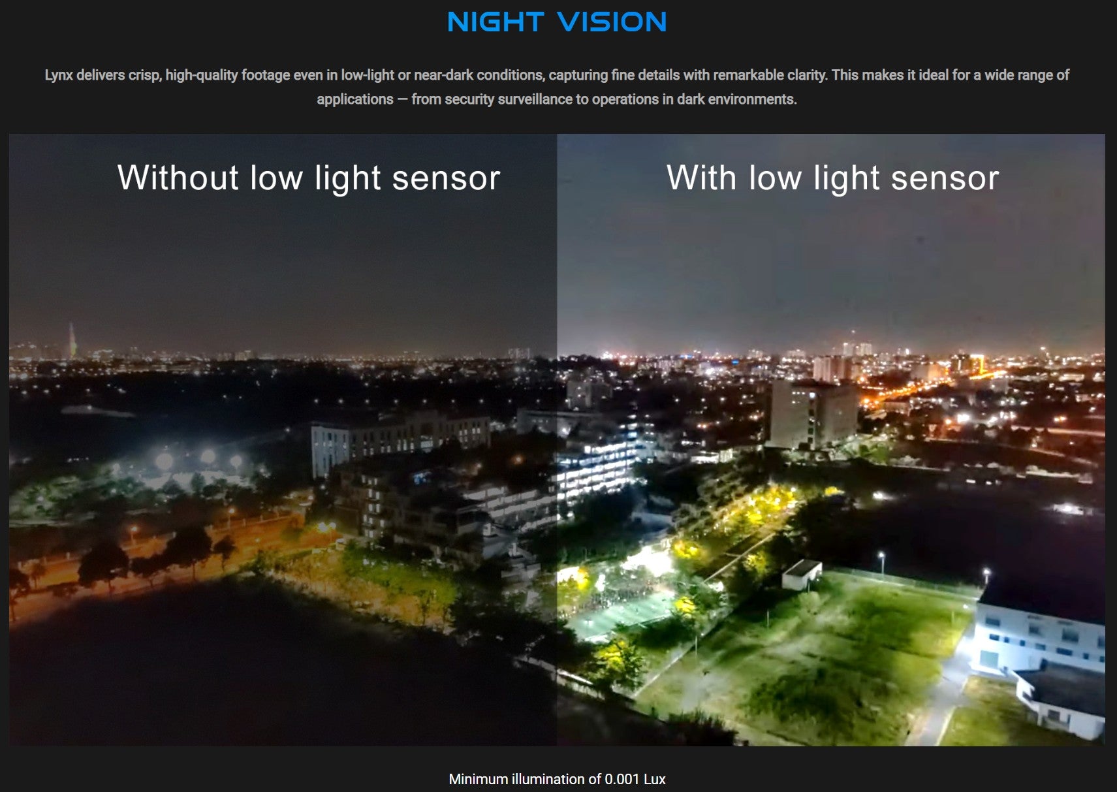This screenshot has width=1117, height=792.
Task: Click the tall apartment block in the right image
Action: 814,413
